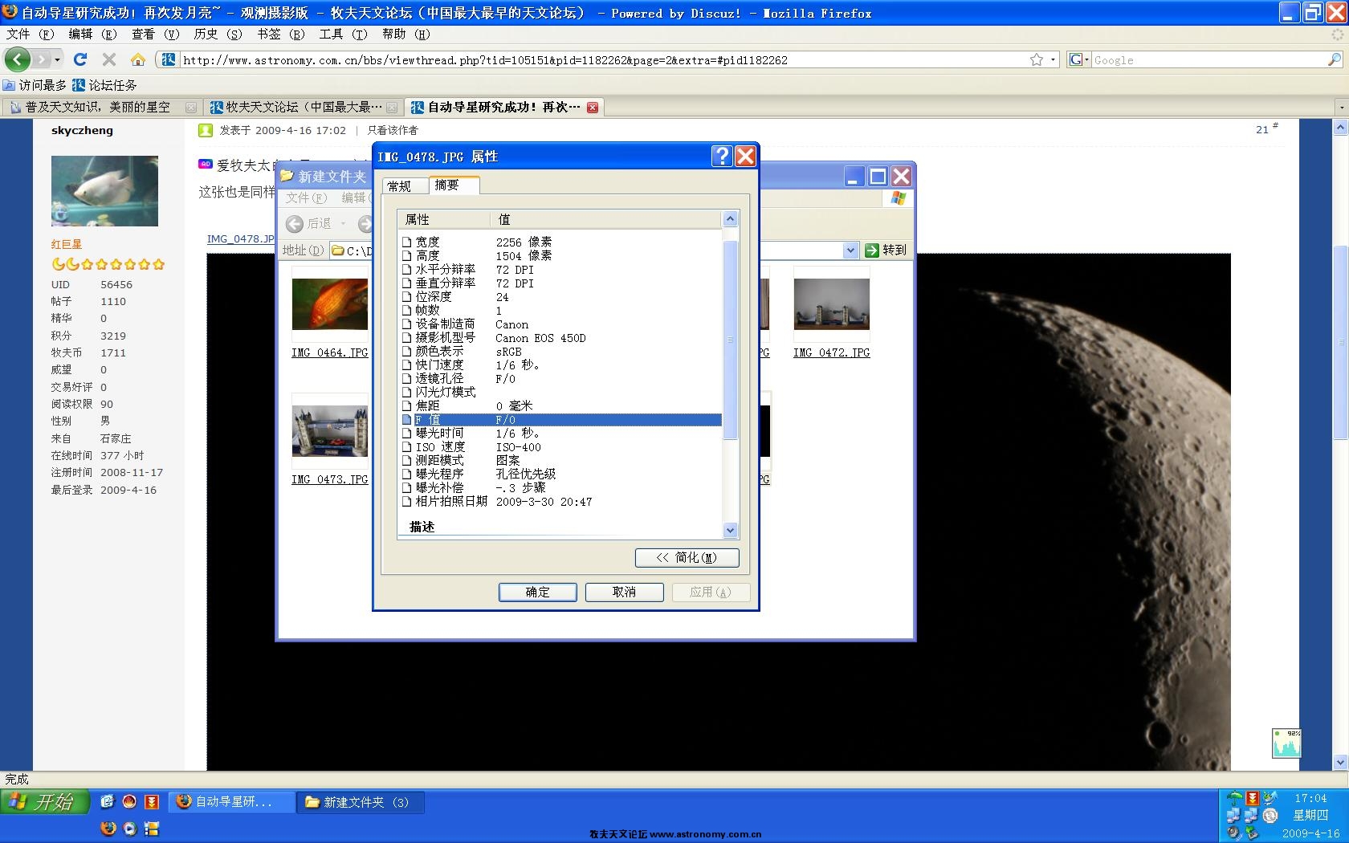Select 曝光补偿 property row
Viewport: 1349px width, 843px height.
[560, 488]
